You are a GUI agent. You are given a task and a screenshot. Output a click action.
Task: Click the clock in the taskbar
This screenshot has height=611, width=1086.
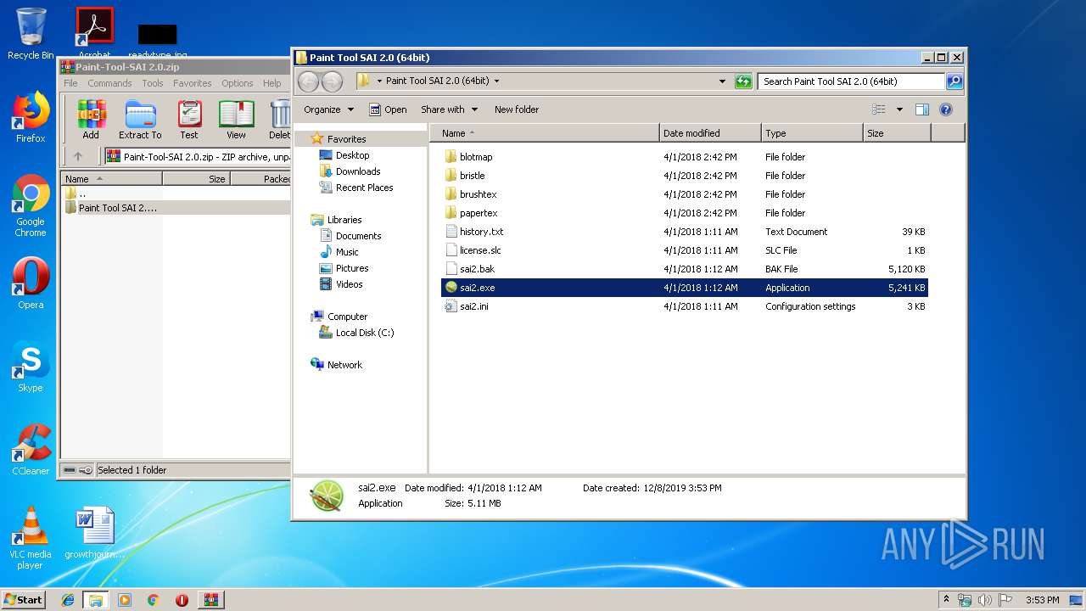tap(1042, 600)
